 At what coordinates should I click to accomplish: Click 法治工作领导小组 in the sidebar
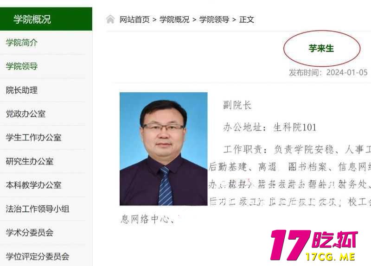point(38,209)
